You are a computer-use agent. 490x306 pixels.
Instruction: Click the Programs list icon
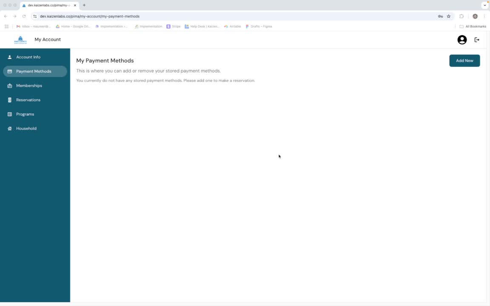(x=10, y=114)
